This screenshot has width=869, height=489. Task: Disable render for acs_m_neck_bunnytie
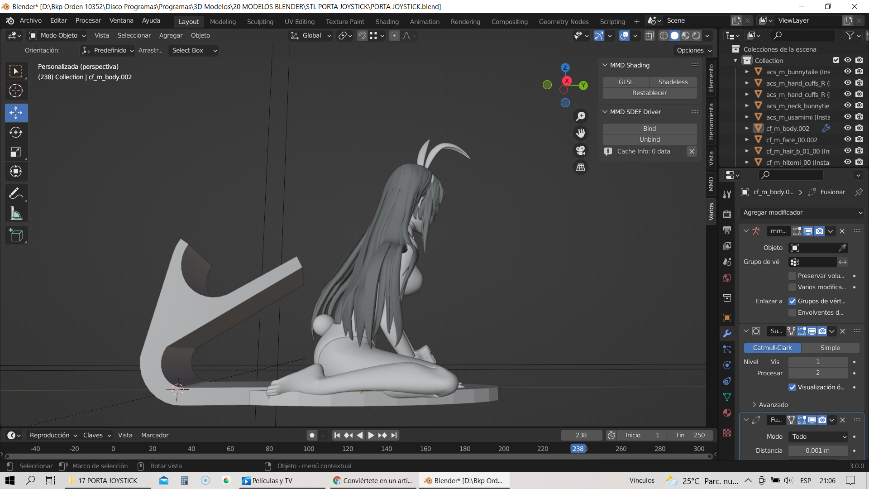[x=859, y=105]
